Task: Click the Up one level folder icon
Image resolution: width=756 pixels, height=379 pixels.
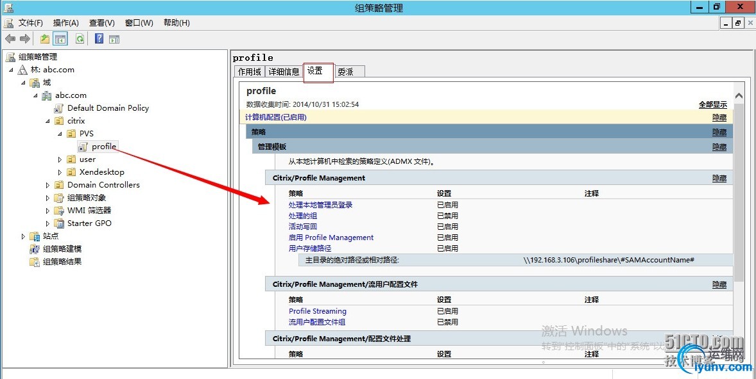Action: (x=45, y=39)
